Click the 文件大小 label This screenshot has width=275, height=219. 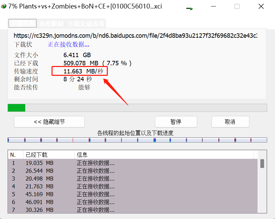click(x=26, y=55)
